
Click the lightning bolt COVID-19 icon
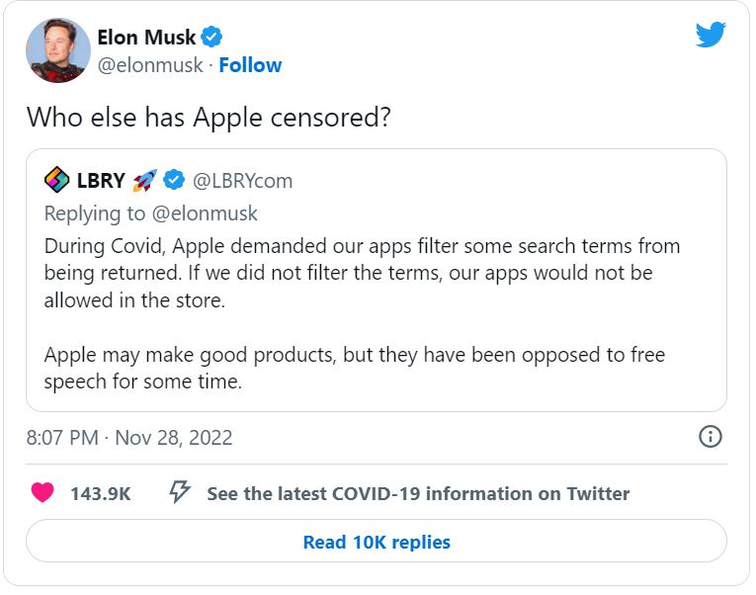pos(180,492)
